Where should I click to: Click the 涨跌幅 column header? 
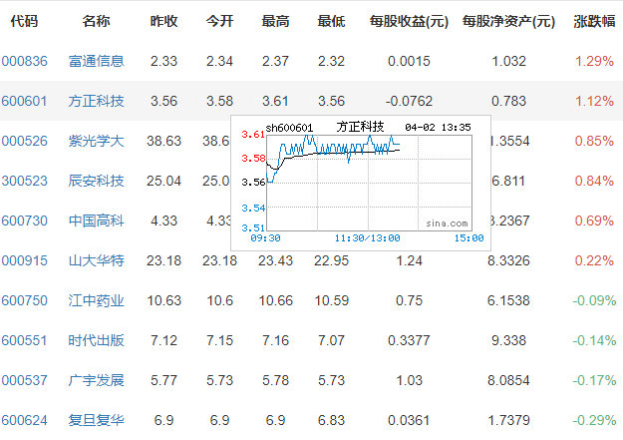pyautogui.click(x=594, y=21)
